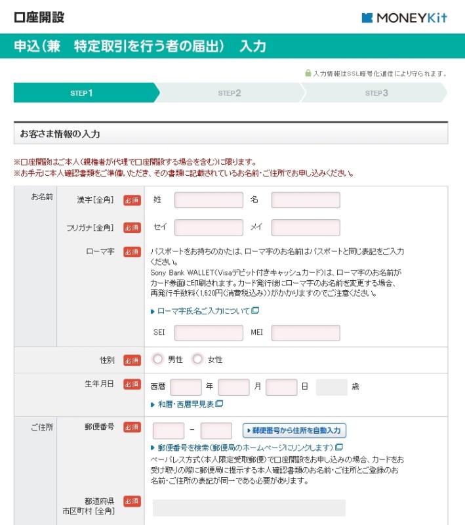The image size is (465, 525).
Task: Focus the romaji SEI input field
Action: (209, 333)
